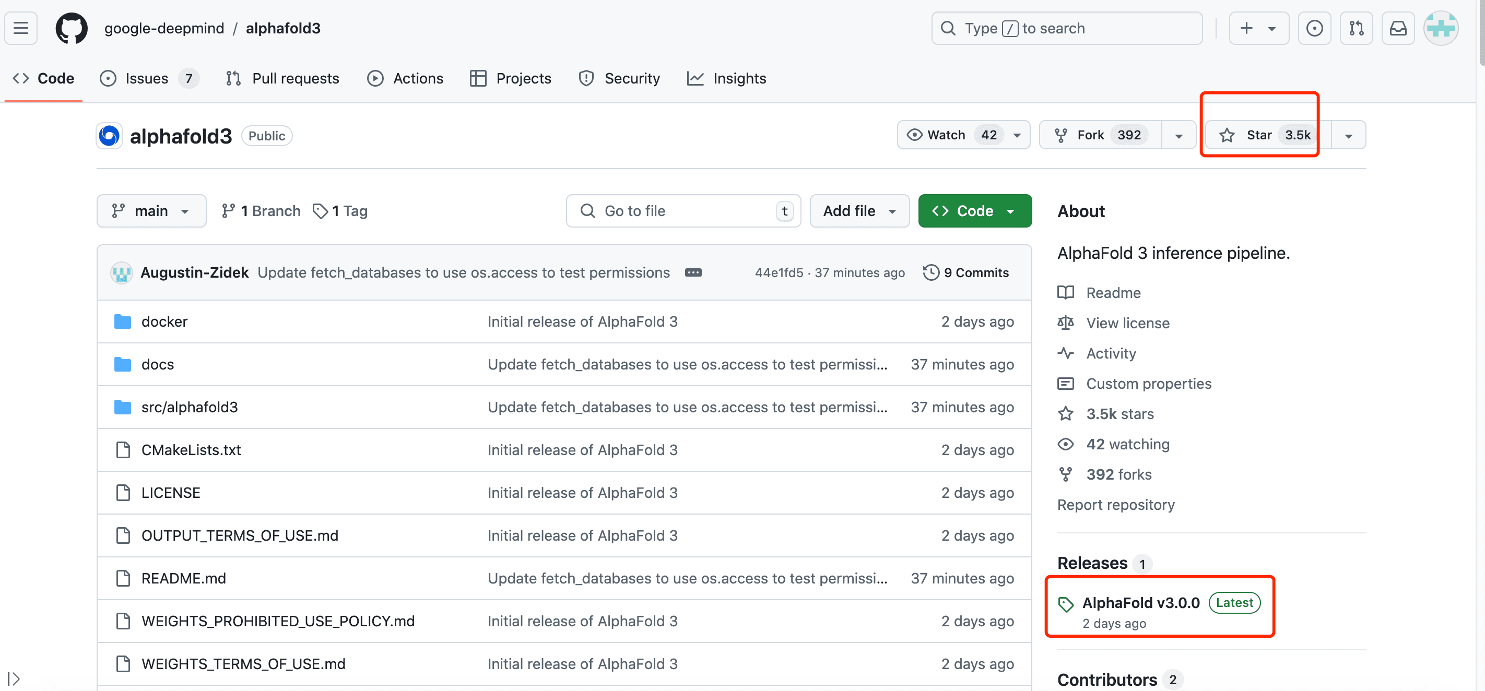Open the alphafold3 breadcrumb link in header

283,28
